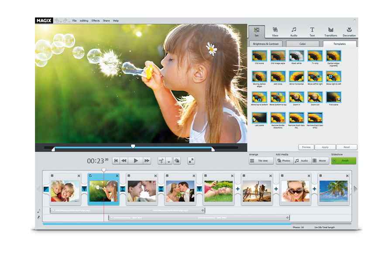Open the Transitions panel icon
Viewport: 384px width, 253px height.
pyautogui.click(x=330, y=32)
